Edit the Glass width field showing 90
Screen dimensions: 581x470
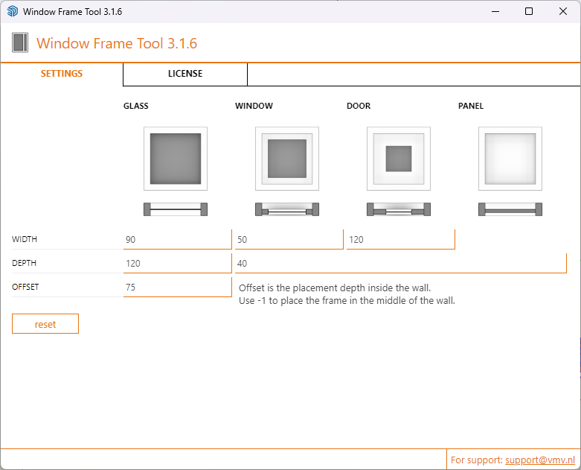pyautogui.click(x=177, y=240)
